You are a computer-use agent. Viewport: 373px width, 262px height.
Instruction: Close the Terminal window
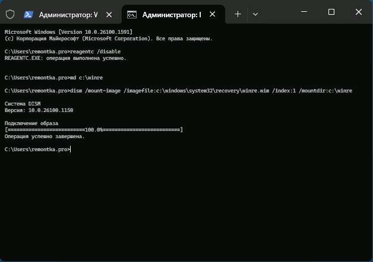(x=359, y=12)
